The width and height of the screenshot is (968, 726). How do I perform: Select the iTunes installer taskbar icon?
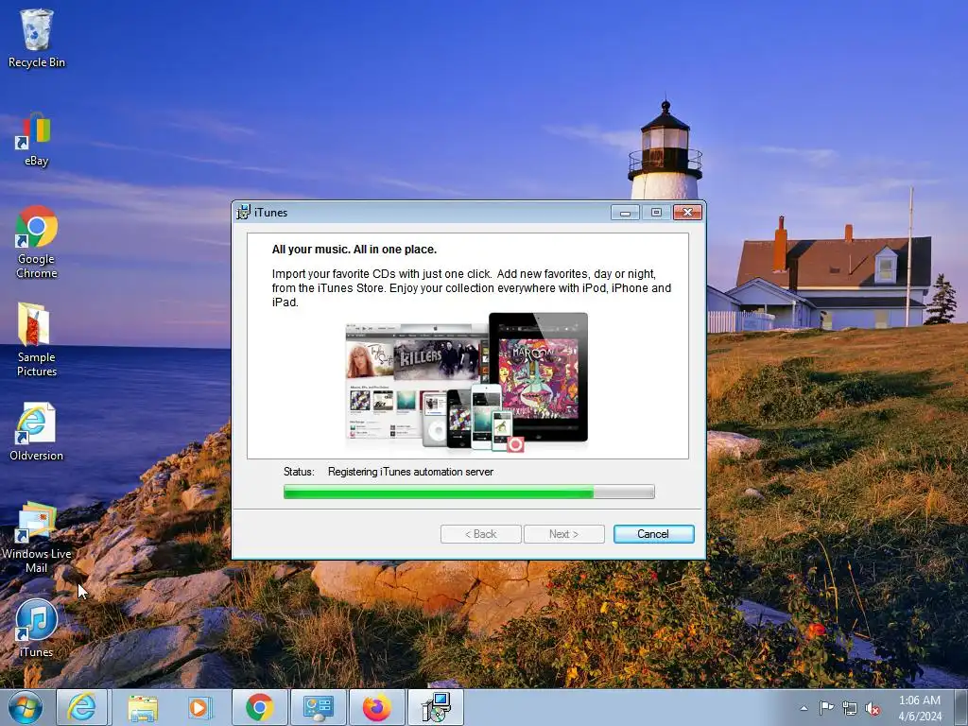coord(436,707)
